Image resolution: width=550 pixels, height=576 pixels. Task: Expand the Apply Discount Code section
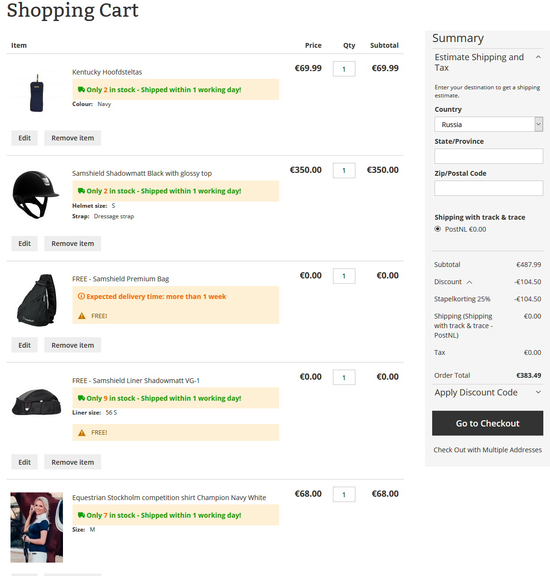coord(538,393)
